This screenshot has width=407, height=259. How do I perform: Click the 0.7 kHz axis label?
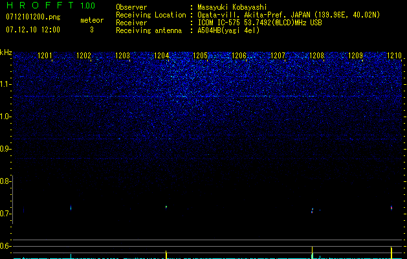coord(5,214)
